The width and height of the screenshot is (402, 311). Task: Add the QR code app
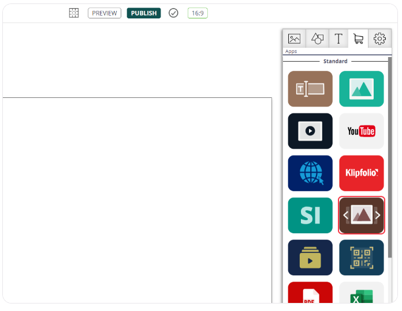362,257
